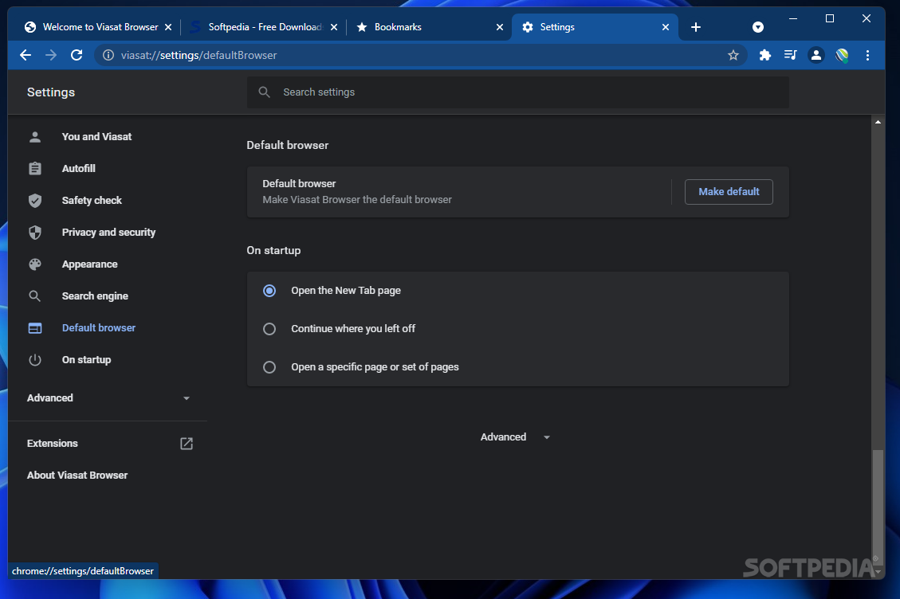900x599 pixels.
Task: Click the power icon beside On startup
Action: (35, 360)
